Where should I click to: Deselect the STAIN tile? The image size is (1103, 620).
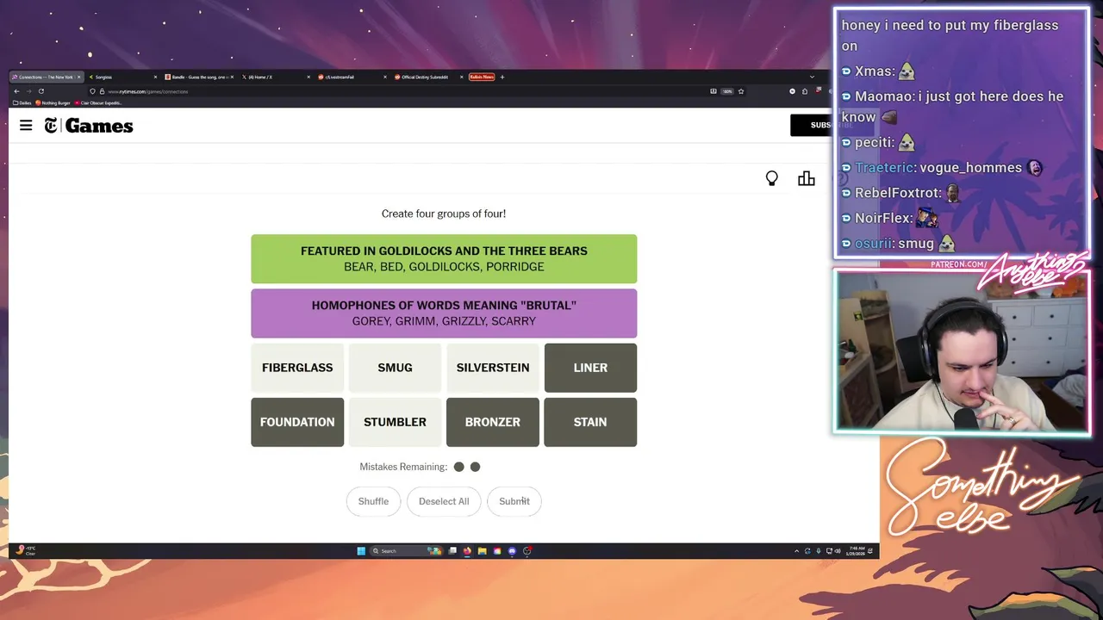(590, 422)
